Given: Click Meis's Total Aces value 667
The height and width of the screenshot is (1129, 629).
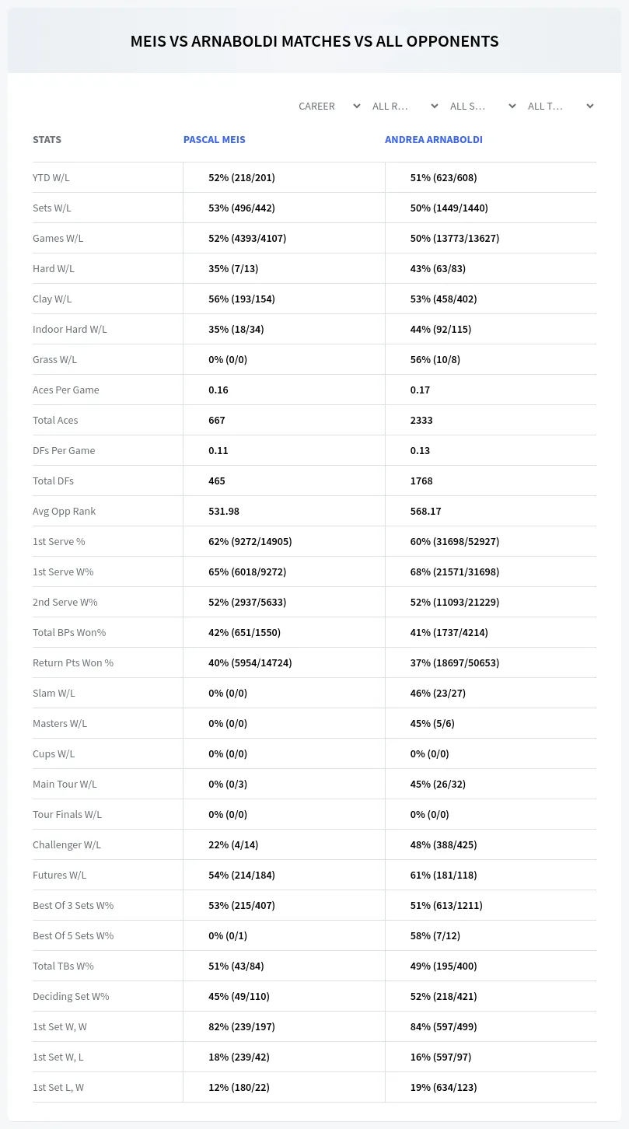Looking at the screenshot, I should 217,420.
